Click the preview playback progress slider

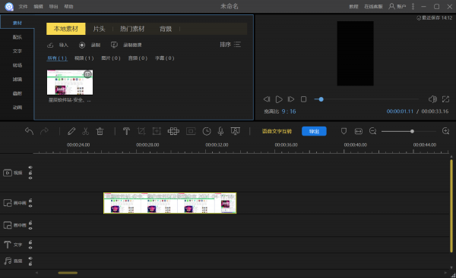(366, 99)
